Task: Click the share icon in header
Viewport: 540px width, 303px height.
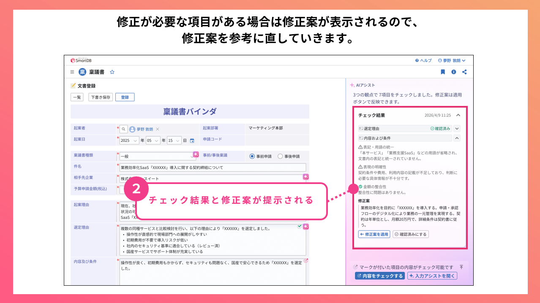Action: 464,72
